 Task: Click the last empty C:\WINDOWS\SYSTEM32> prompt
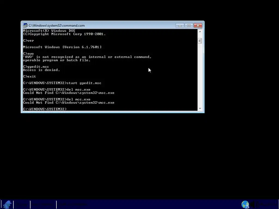coord(45,109)
